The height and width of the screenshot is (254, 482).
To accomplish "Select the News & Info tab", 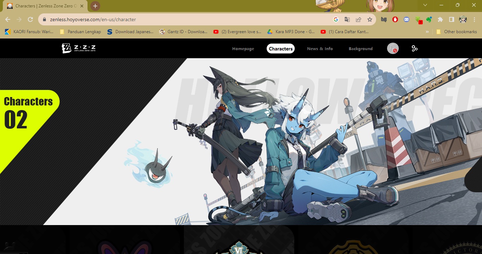I will point(320,49).
